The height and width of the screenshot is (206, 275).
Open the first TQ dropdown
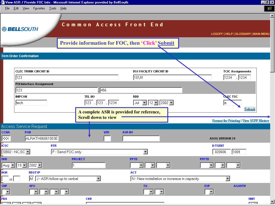click(x=148, y=192)
